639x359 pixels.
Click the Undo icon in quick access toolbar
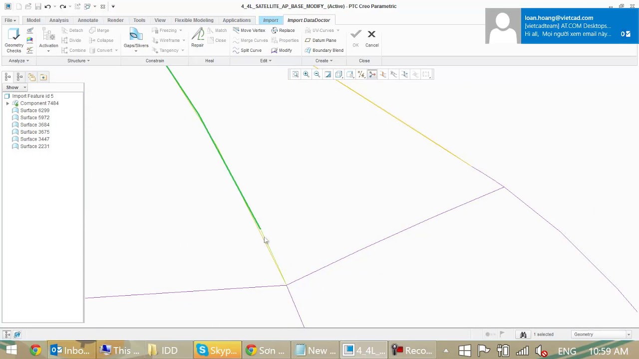pos(47,6)
